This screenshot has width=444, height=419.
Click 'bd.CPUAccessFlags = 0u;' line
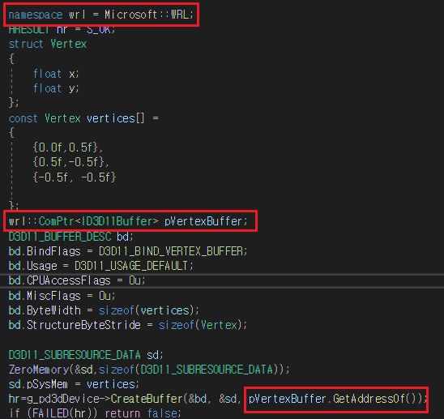[x=77, y=280]
